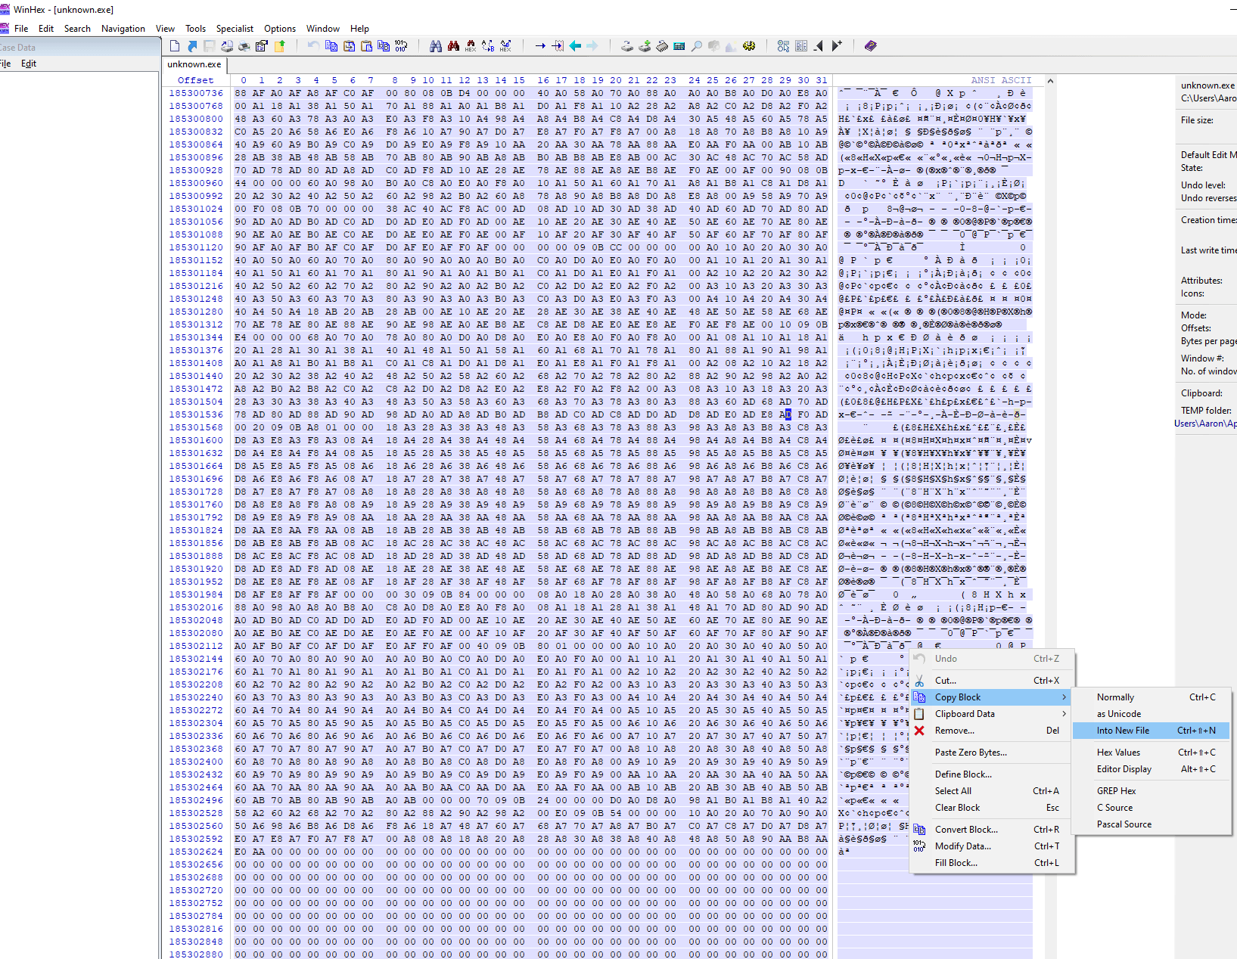Click the purple Help book icon

[x=871, y=46]
